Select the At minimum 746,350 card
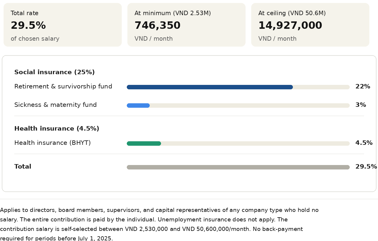Image resolution: width=378 pixels, height=241 pixels. point(186,25)
